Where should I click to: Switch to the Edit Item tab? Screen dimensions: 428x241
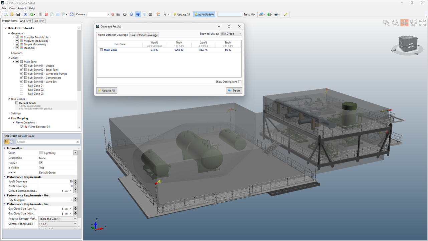coord(39,21)
